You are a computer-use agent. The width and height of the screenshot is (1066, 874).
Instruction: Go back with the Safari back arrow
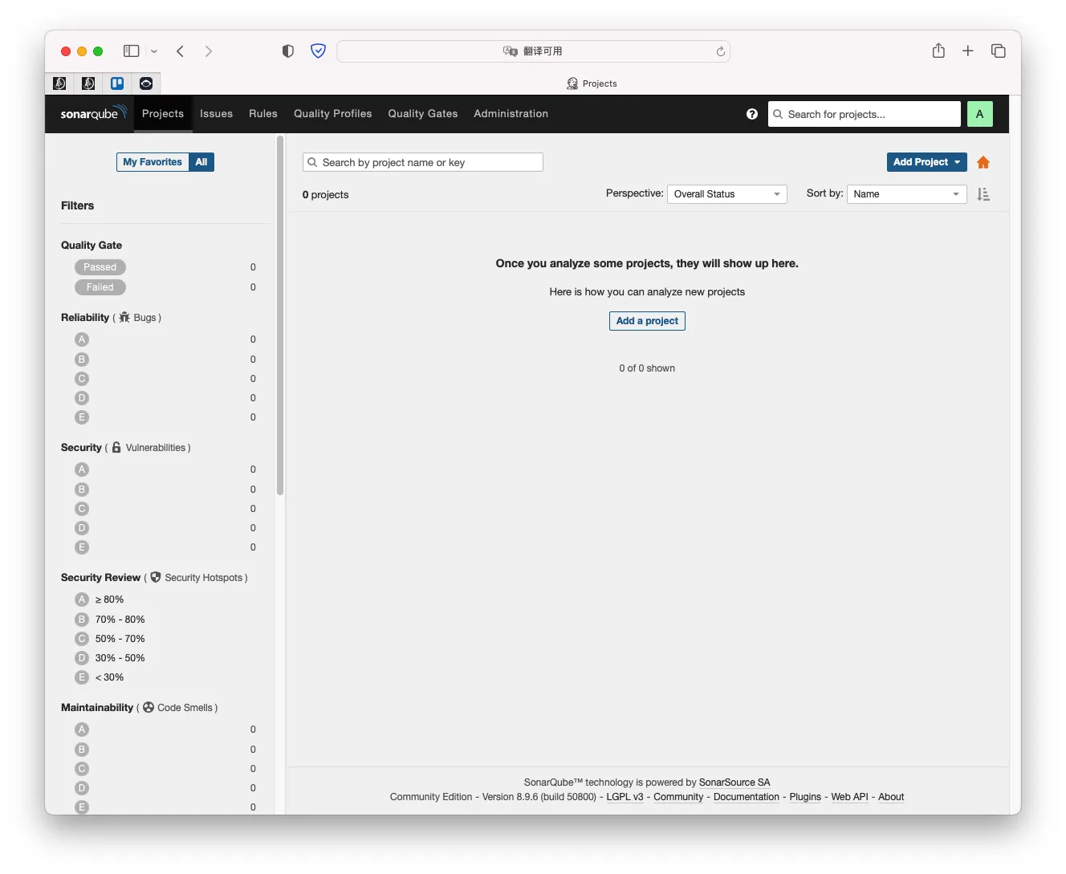click(x=181, y=51)
